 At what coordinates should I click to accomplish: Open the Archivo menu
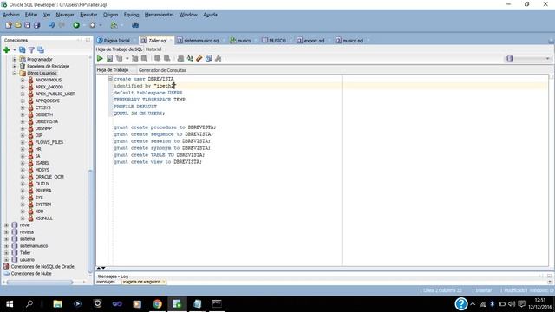11,15
